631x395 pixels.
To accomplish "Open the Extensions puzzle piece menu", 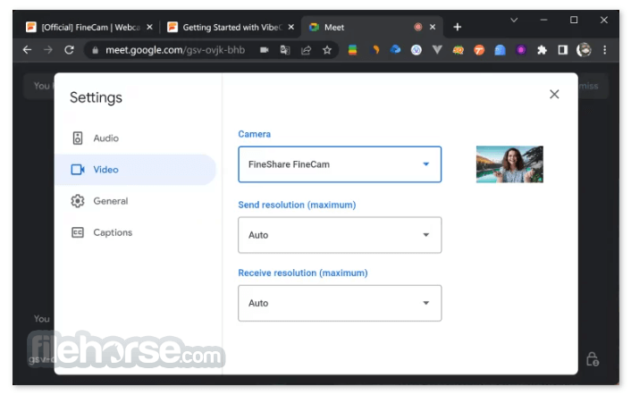I will (x=542, y=50).
